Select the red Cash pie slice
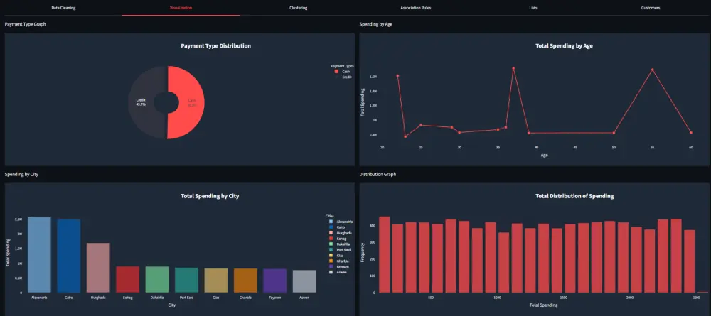This screenshot has height=316, width=711. click(x=188, y=102)
